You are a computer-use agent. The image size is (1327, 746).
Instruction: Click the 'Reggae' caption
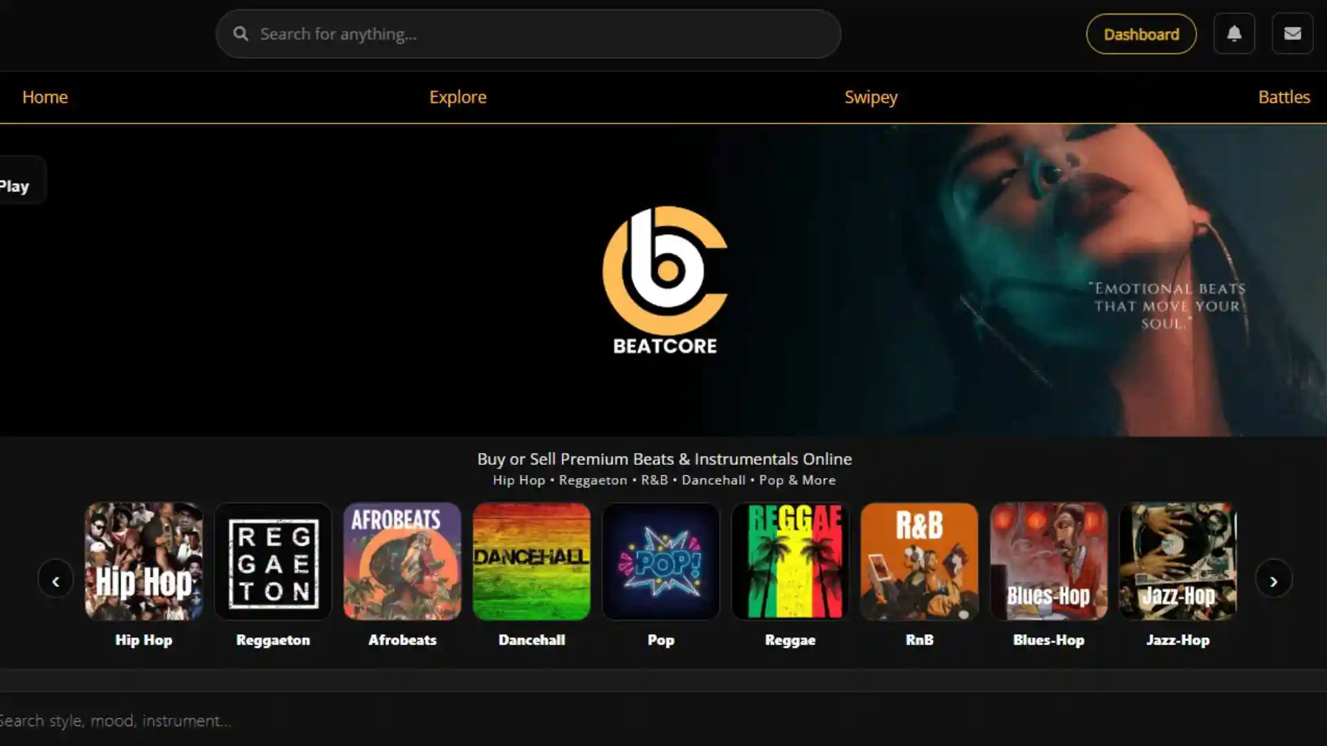790,640
